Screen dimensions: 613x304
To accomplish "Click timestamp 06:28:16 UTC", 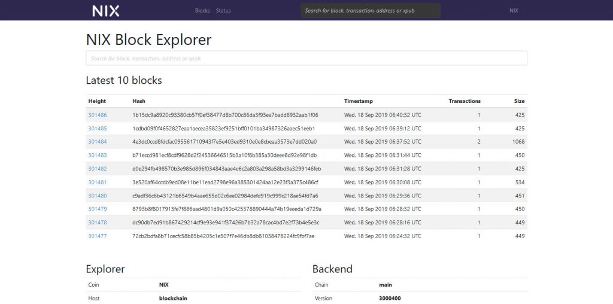I will (x=383, y=223).
